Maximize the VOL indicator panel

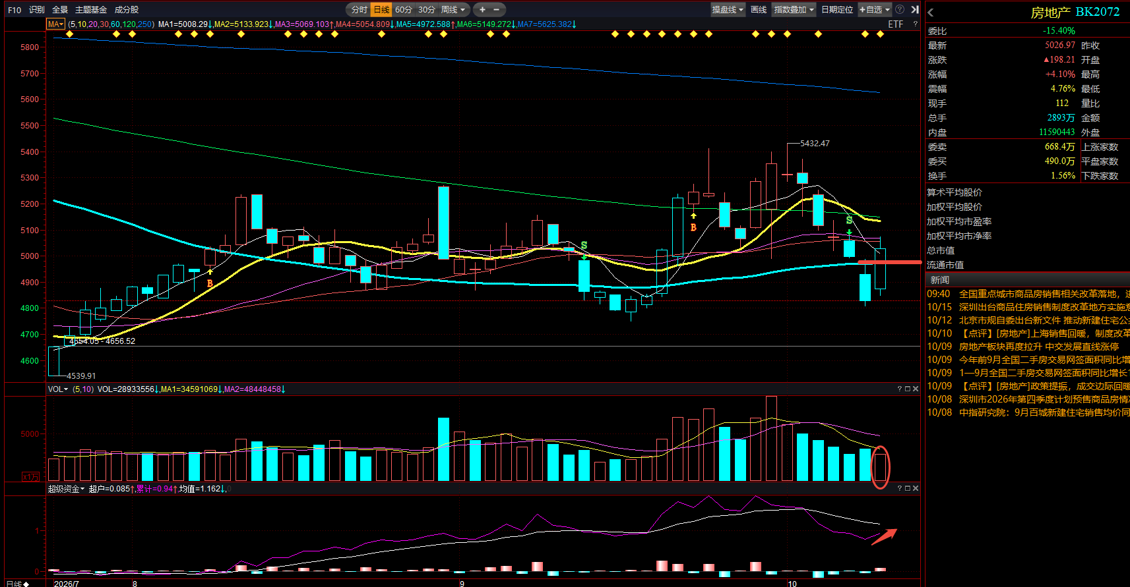(907, 389)
